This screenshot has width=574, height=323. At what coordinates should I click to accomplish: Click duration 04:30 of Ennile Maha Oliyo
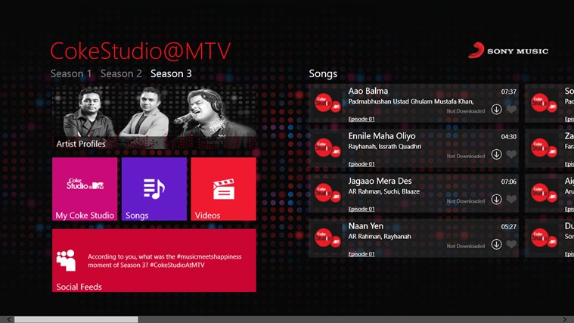(508, 137)
